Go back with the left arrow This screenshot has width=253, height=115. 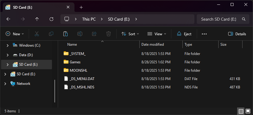tap(8, 19)
